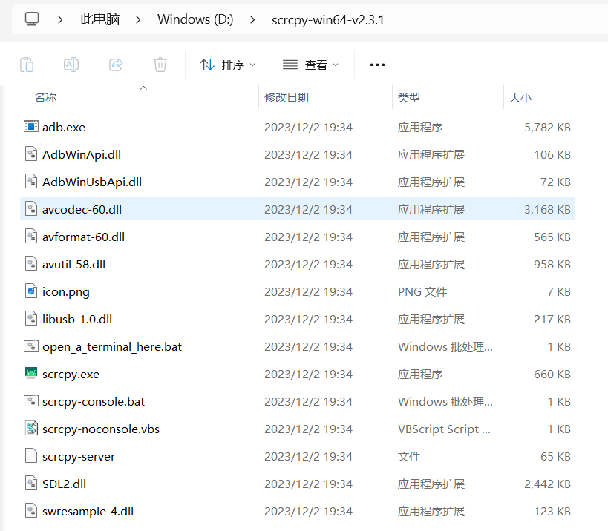Click the 7 KB size of icon.png
The width and height of the screenshot is (608, 531).
coord(559,292)
